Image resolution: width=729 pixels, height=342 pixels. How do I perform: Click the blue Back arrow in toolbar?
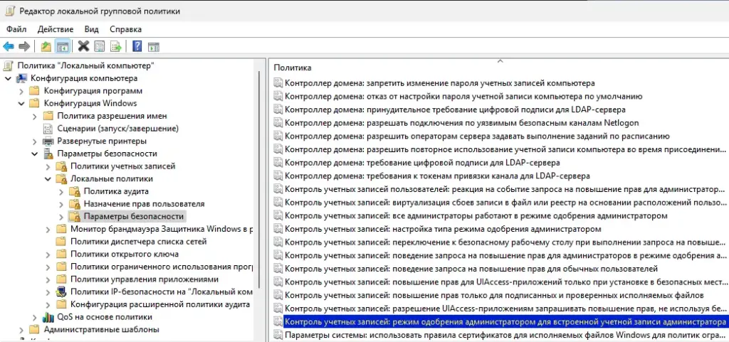[9, 47]
